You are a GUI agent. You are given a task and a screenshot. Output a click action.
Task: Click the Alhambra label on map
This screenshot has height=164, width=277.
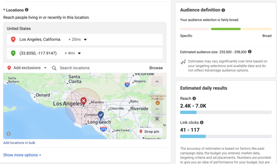(x=97, y=102)
